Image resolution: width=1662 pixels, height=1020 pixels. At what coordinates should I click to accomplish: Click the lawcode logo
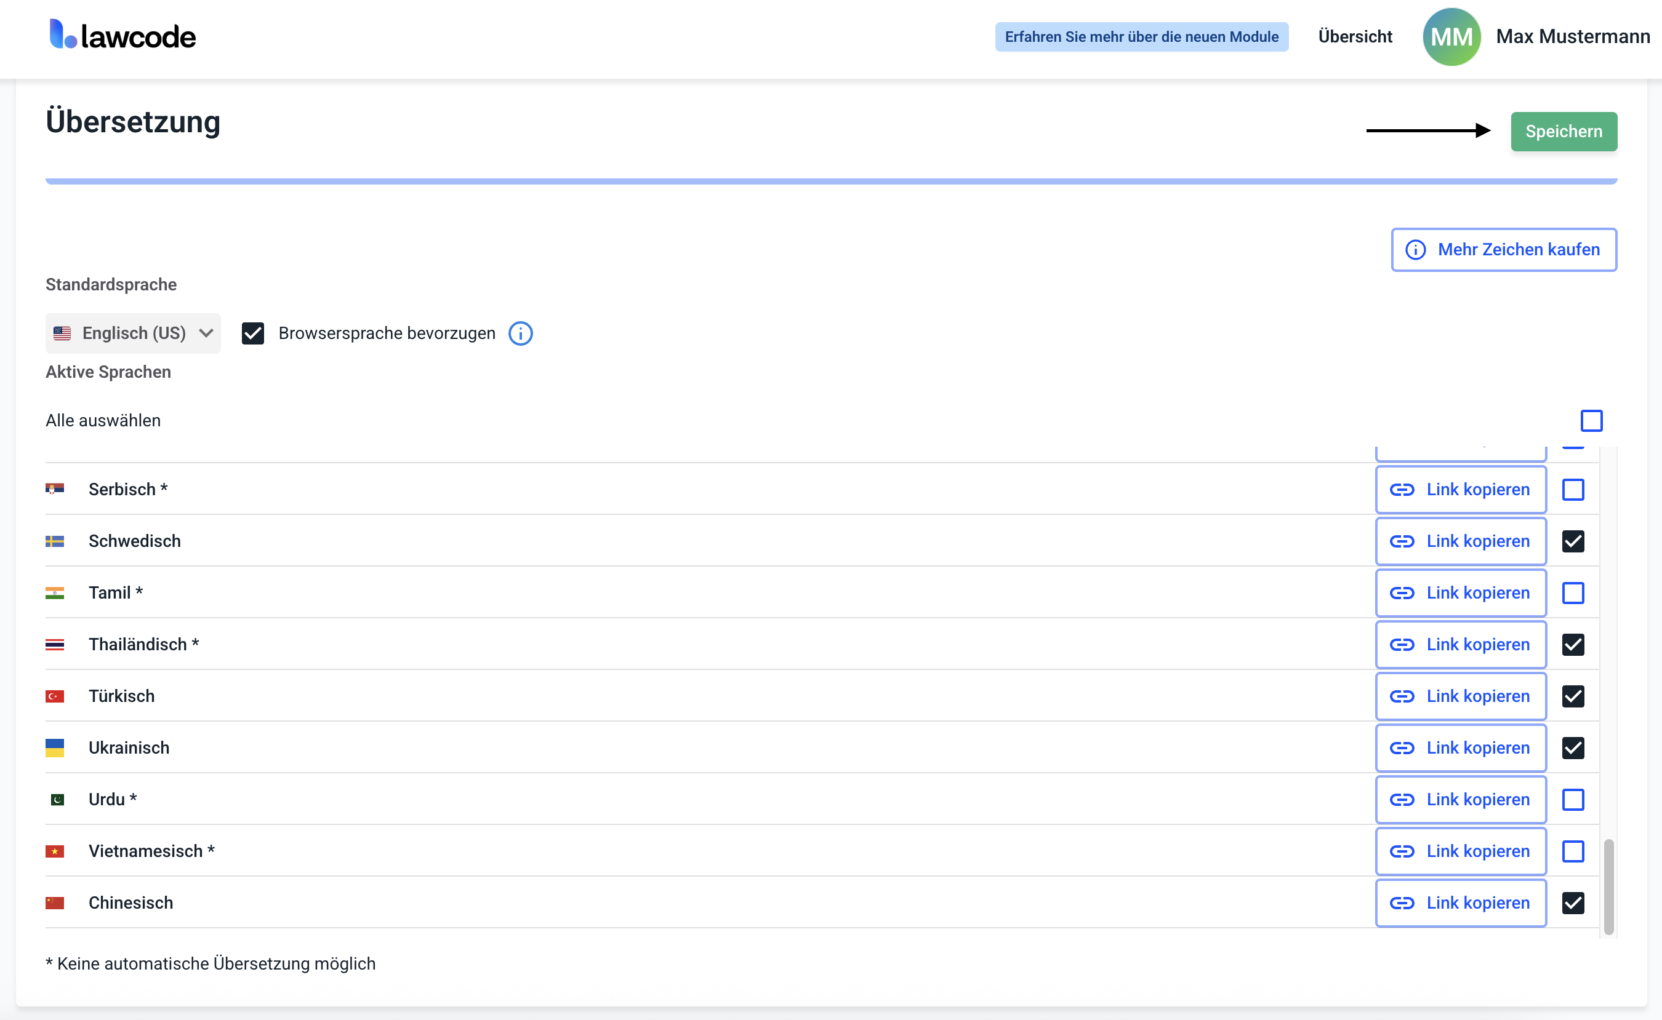pos(123,35)
